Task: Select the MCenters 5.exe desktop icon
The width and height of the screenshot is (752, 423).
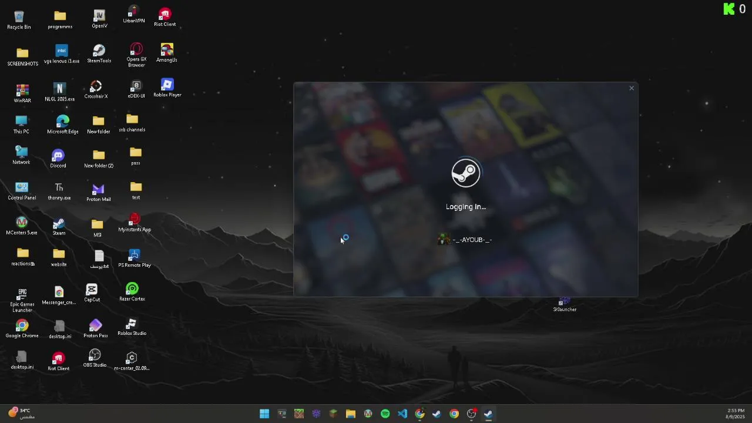Action: 22,226
